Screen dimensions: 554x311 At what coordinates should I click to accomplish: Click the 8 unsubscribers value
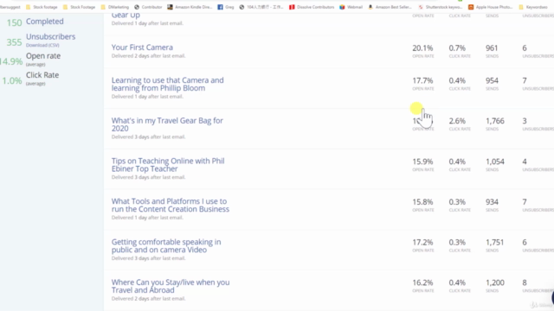[525, 282]
